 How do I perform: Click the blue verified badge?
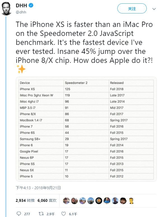pyautogui.click(x=31, y=6)
